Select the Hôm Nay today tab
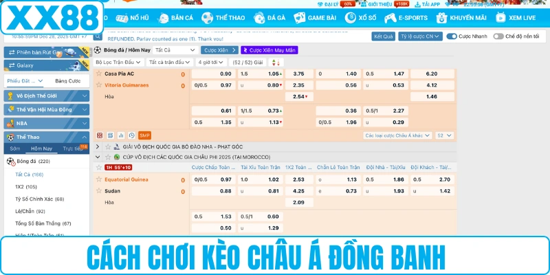Viewport: 550px width, 275px height. click(41, 148)
